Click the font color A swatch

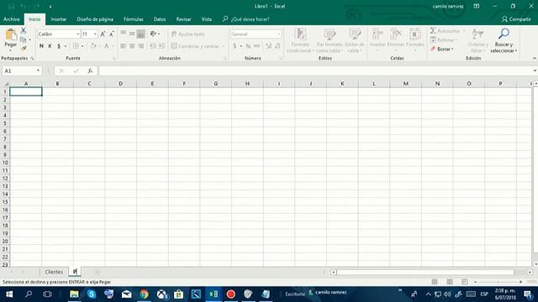(107, 46)
